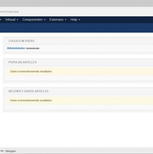Click the Administratie label beside Administrator
The height and width of the screenshot is (154, 153).
pyautogui.click(x=33, y=48)
